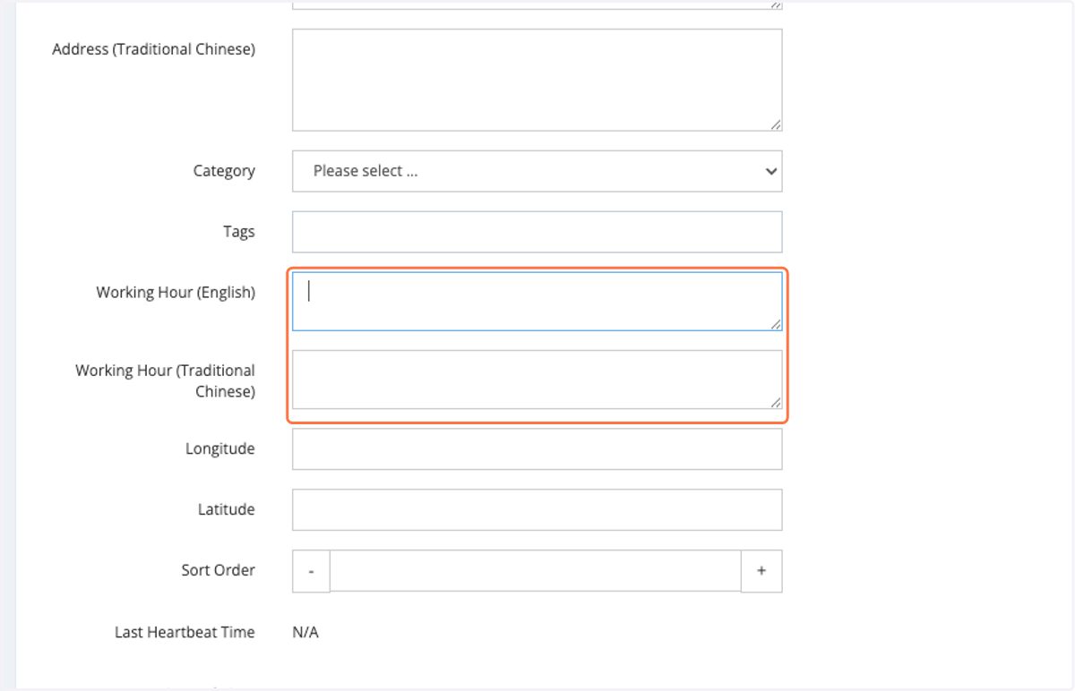Viewport: 1075px width, 691px height.
Task: Click the Longitude input field
Action: 537,448
